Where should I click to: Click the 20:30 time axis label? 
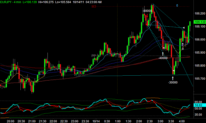[x=21, y=121]
